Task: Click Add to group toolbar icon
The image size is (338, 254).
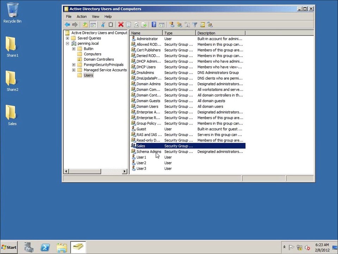Action: point(210,25)
